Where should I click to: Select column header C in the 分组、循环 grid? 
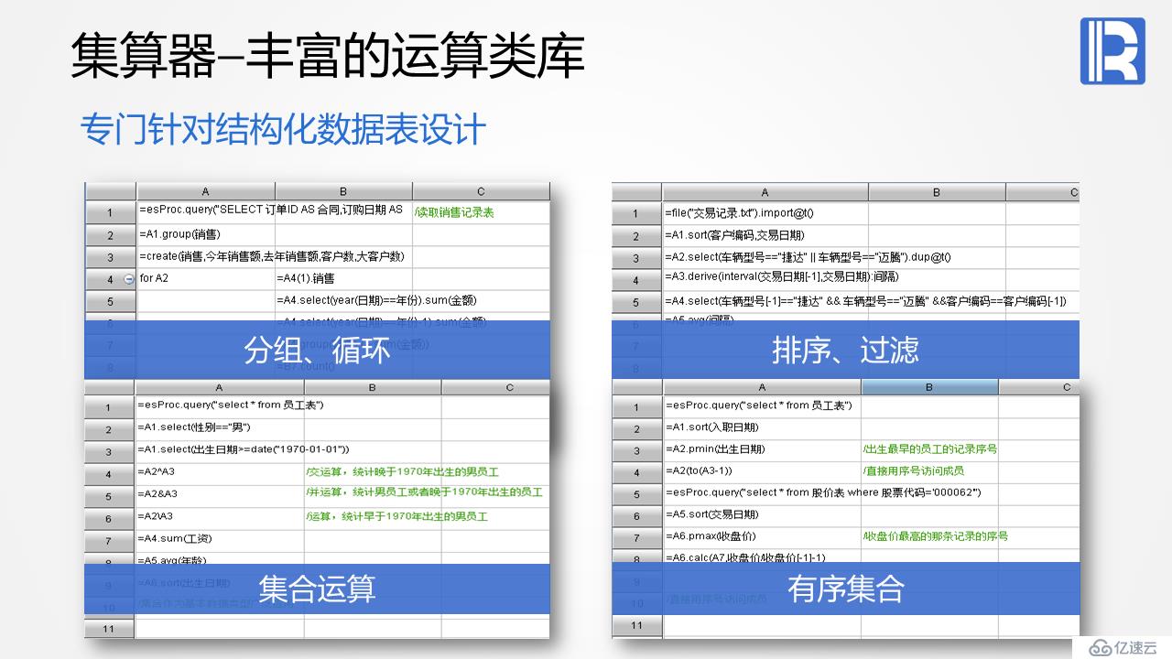click(x=481, y=191)
